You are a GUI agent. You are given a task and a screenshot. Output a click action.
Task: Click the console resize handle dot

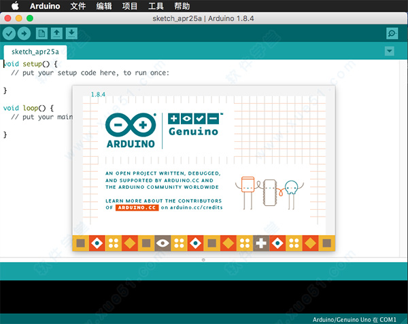pyautogui.click(x=203, y=260)
